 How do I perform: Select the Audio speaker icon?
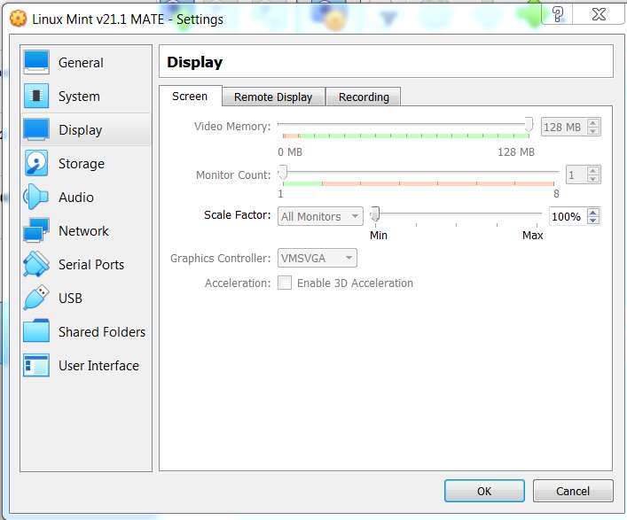click(x=35, y=197)
